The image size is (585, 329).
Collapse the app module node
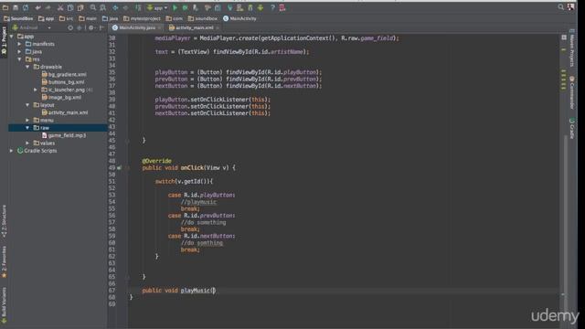point(12,37)
